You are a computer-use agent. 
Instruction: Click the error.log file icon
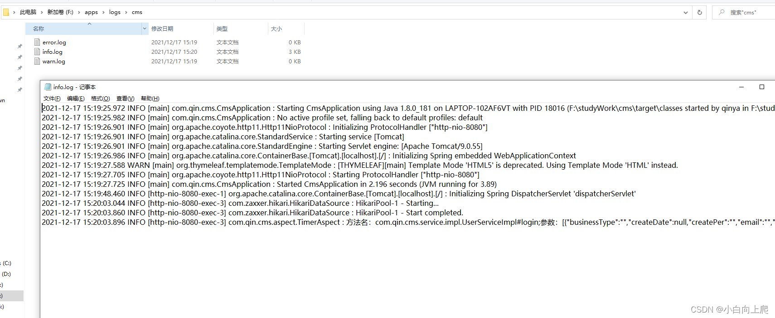[x=37, y=42]
